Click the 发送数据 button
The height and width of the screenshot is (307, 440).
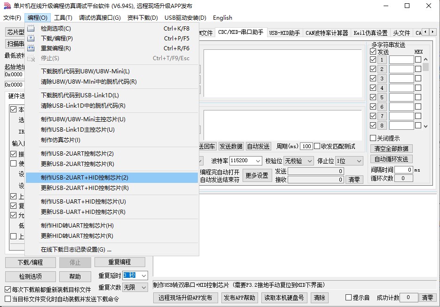tap(231, 146)
